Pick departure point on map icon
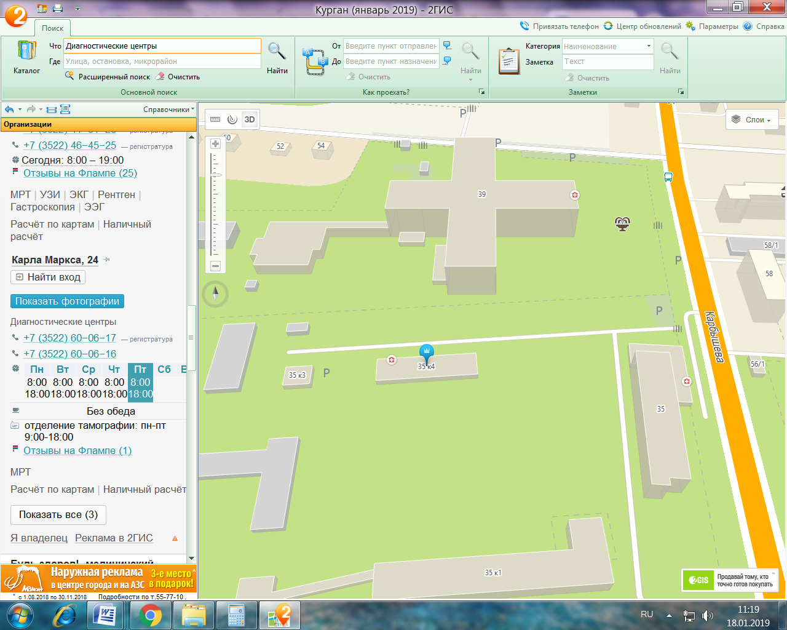 [x=447, y=46]
